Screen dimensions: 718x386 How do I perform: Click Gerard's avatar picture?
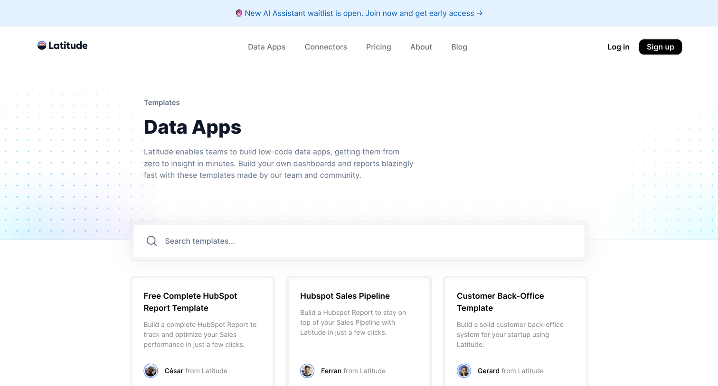464,371
